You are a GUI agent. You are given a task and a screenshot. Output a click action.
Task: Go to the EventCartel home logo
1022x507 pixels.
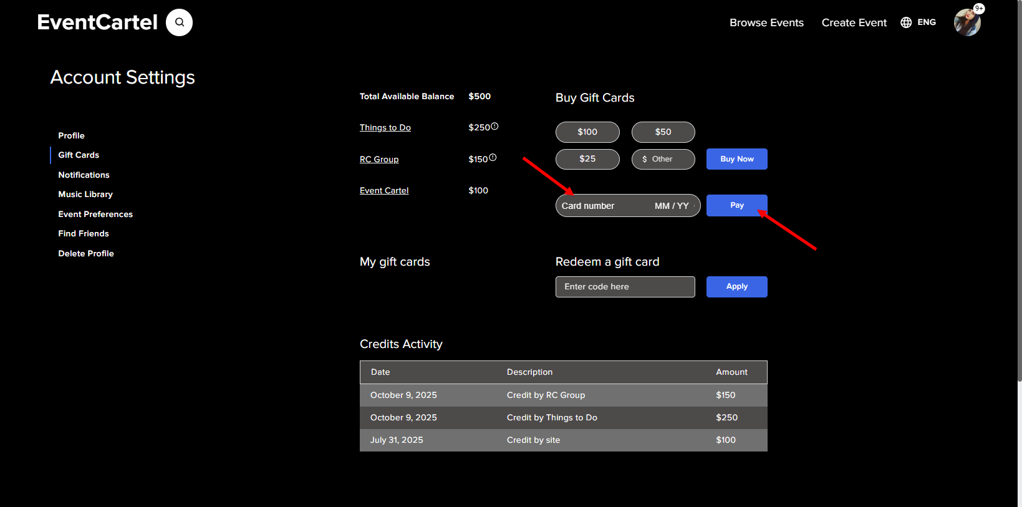pyautogui.click(x=97, y=22)
